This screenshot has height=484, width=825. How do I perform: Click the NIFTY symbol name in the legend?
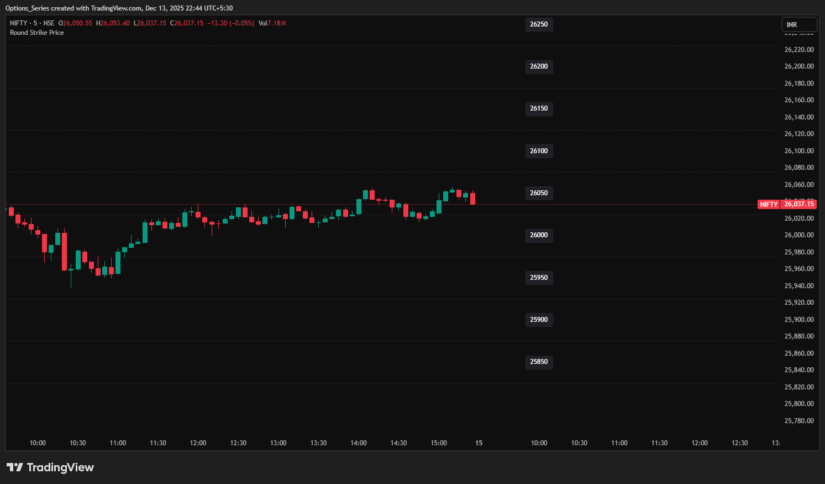18,23
